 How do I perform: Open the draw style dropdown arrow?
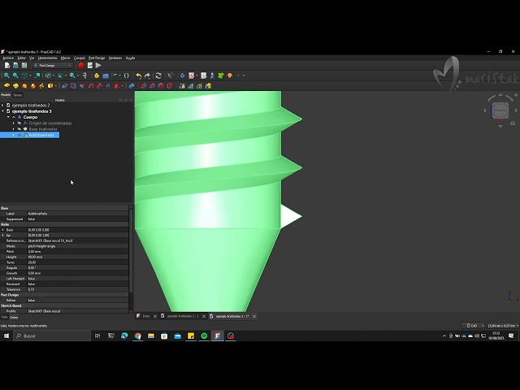click(54, 76)
